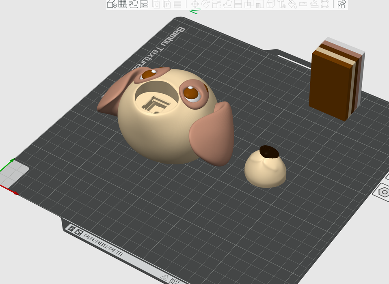The width and height of the screenshot is (389, 284).
Task: Select the Measure ruler tool
Action: tap(303, 4)
